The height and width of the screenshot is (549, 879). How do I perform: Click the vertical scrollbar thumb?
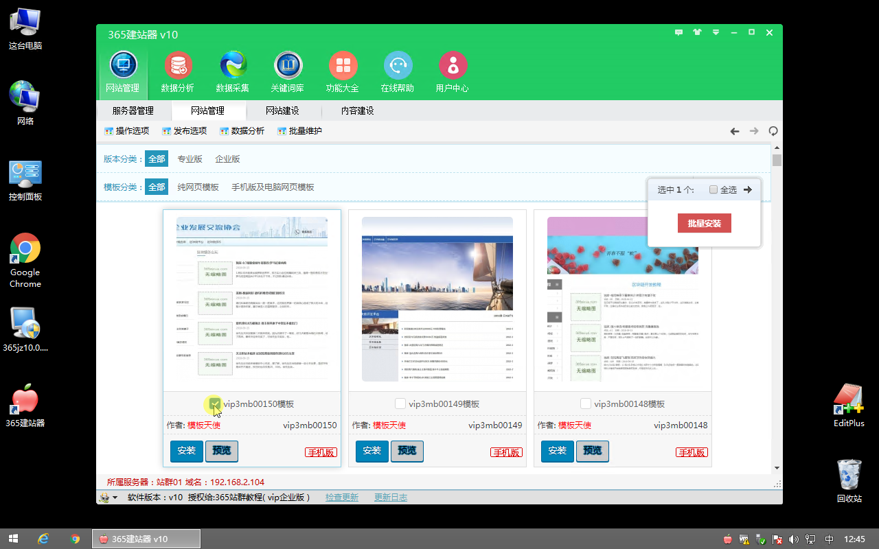click(x=777, y=160)
